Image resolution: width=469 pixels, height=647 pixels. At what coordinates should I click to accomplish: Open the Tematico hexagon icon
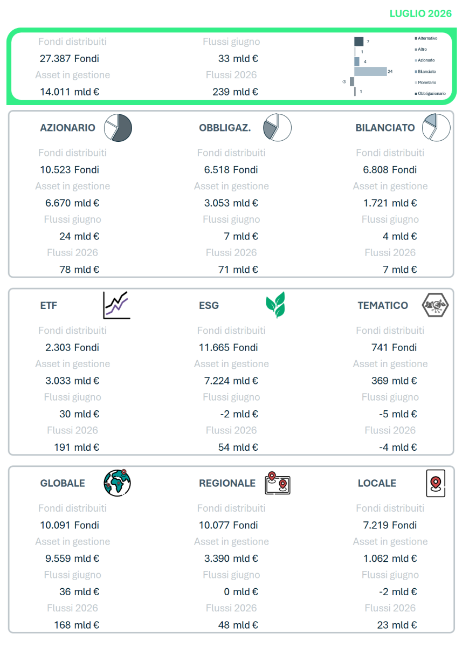tap(436, 305)
